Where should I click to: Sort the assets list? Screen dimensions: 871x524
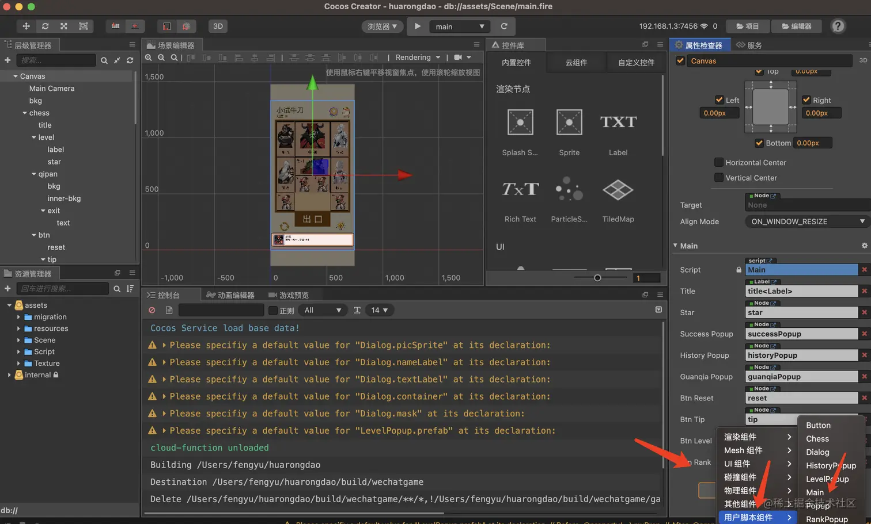click(x=130, y=289)
